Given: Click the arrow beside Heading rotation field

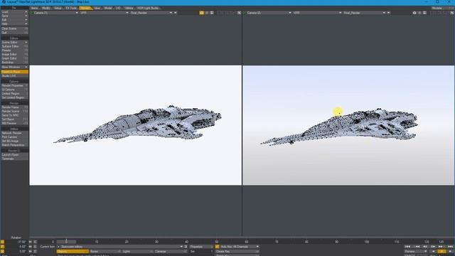Looking at the screenshot, I should (30, 242).
